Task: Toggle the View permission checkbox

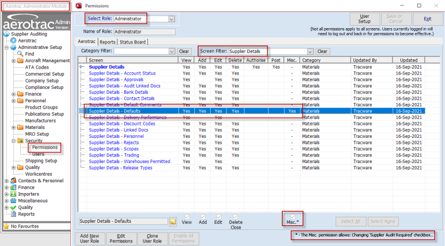Action: 186,216
